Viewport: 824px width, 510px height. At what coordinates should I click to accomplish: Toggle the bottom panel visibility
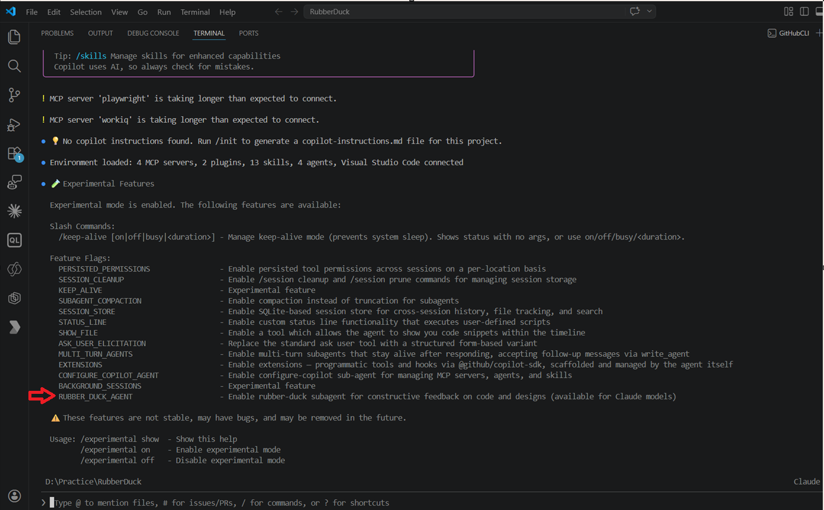(x=819, y=11)
